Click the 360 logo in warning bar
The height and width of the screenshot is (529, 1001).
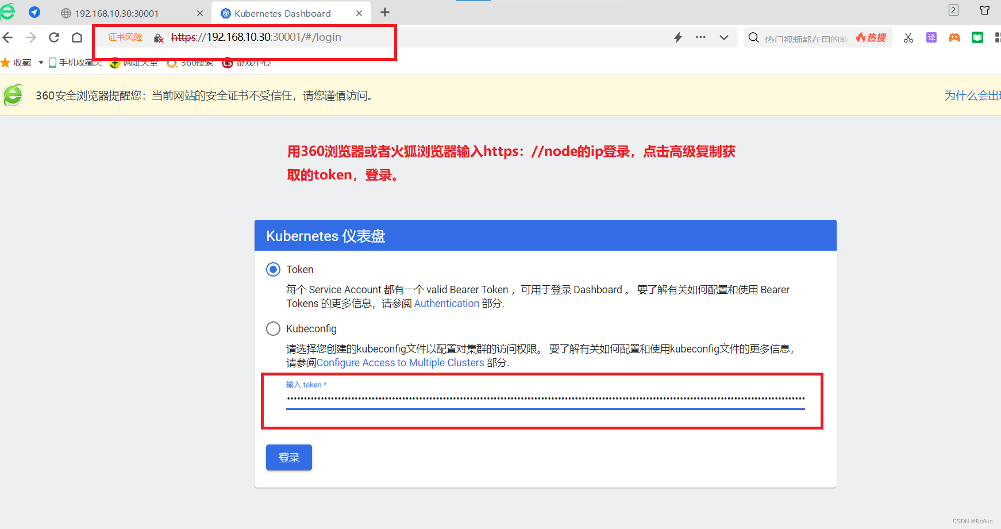pos(13,95)
